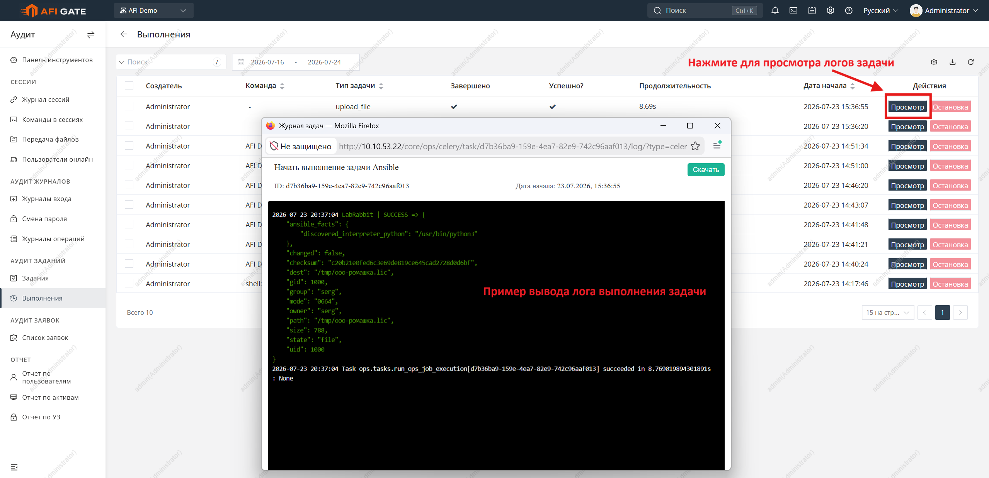Open the notifications bell

point(775,10)
